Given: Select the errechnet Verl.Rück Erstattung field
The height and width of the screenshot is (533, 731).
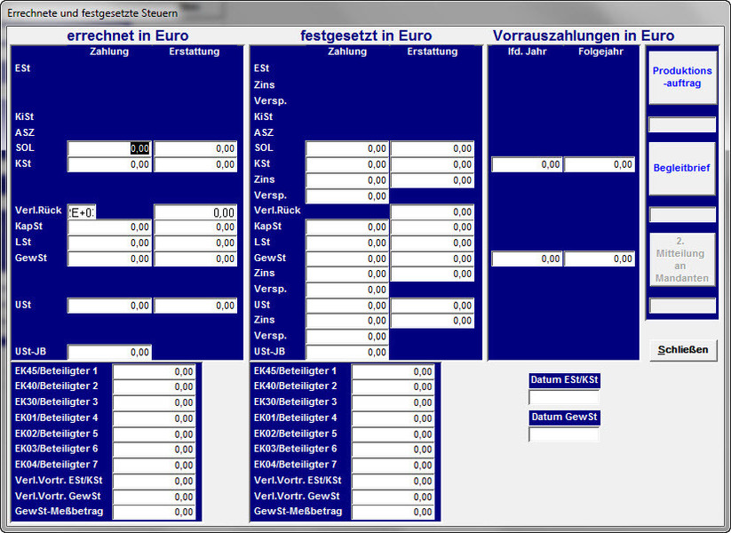Looking at the screenshot, I should [x=195, y=212].
